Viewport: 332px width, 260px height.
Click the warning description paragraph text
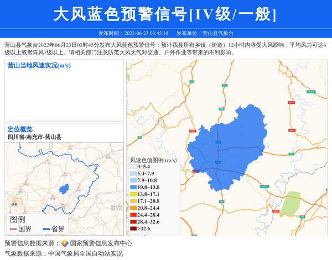[x=165, y=49]
